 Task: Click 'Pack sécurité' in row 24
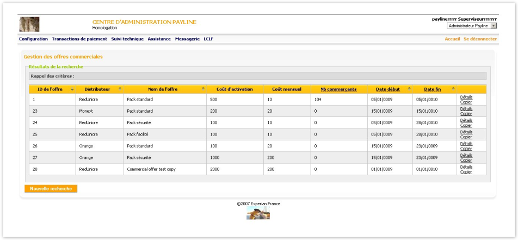pyautogui.click(x=139, y=122)
